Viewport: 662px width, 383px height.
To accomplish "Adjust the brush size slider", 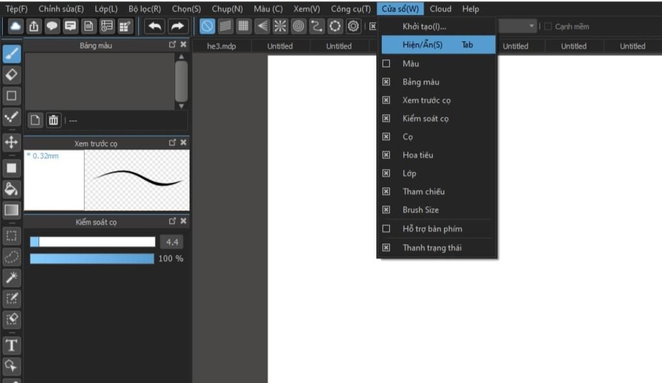I will (92, 242).
